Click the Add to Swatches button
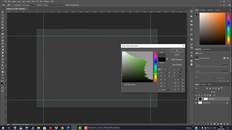232x130 pixels. point(177,59)
